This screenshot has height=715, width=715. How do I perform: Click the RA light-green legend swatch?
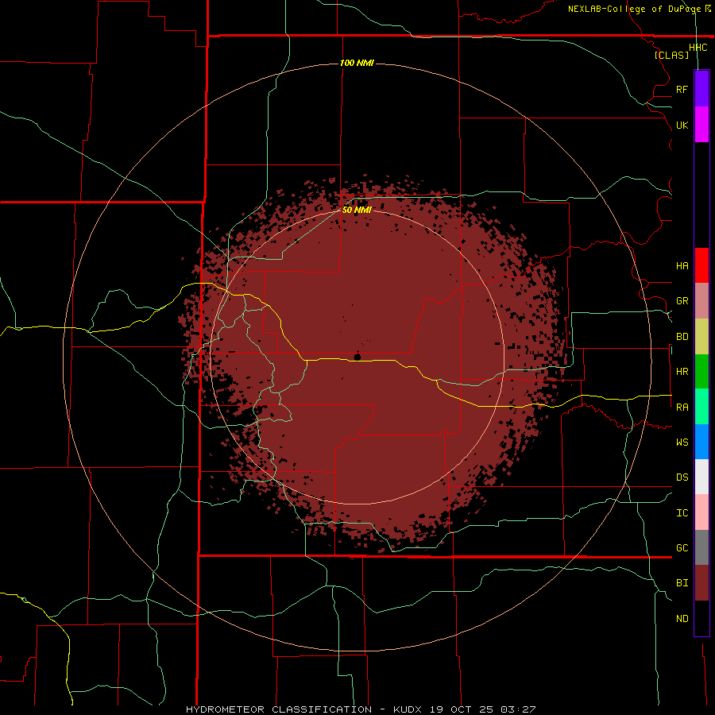701,407
